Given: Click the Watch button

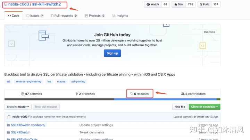Looking at the screenshot, I should (x=153, y=4).
